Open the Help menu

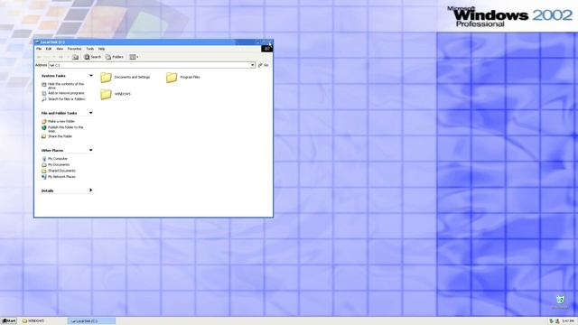[101, 49]
